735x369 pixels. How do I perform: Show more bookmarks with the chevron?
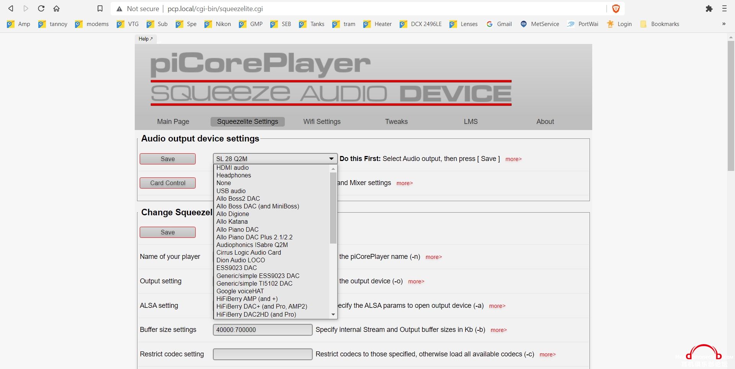pos(724,24)
